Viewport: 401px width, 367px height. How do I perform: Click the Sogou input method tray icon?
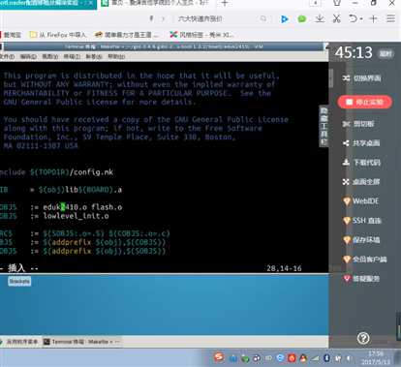219,357
